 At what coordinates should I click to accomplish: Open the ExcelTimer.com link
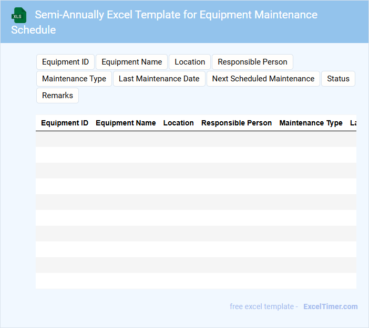330,306
